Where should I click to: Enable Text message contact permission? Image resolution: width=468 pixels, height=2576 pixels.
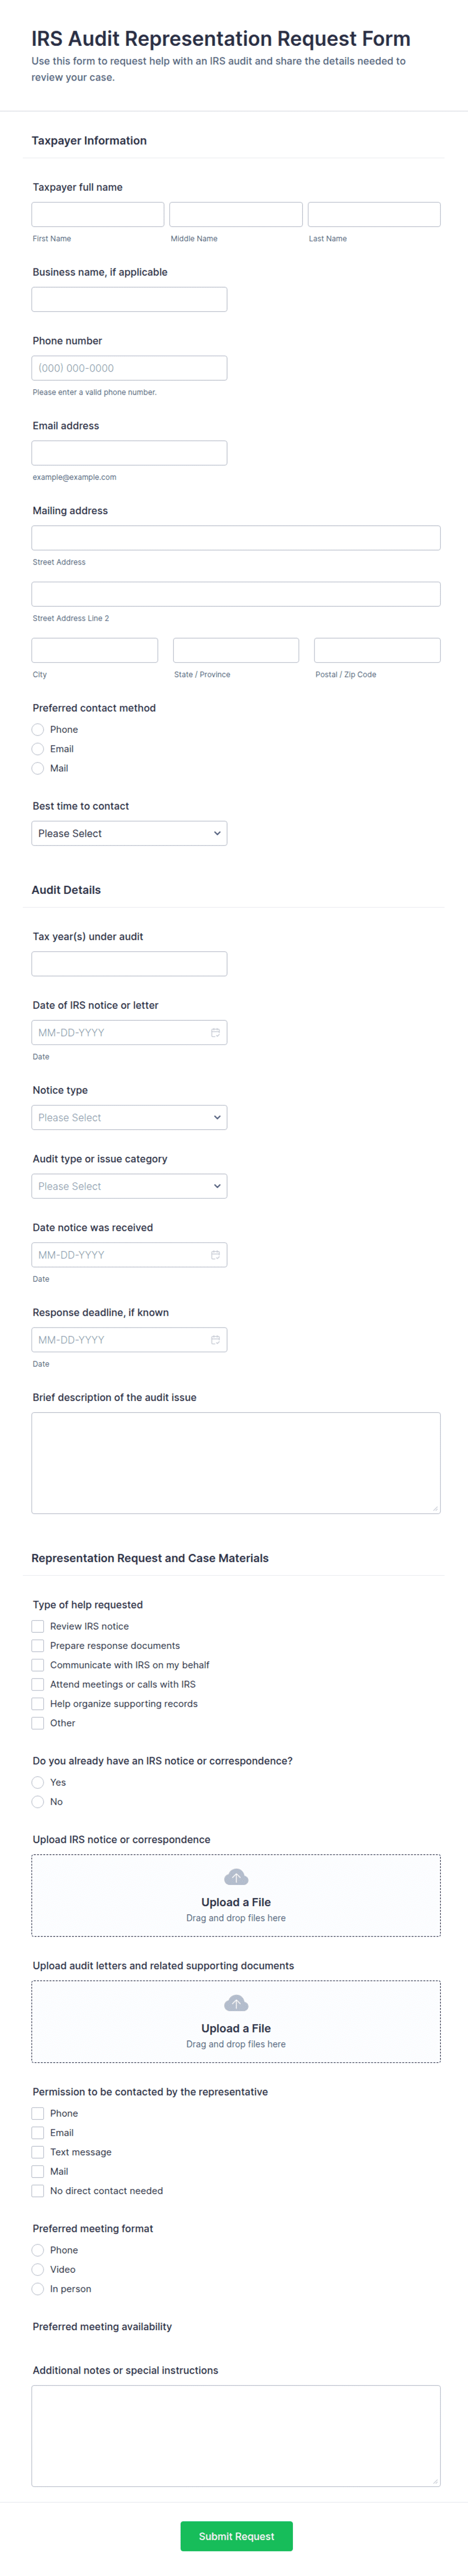(x=38, y=2152)
